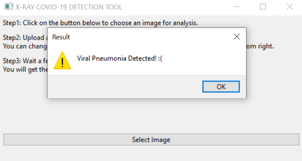Click the app icon in title bar
Screen dimensions: 302x161
pyautogui.click(x=9, y=7)
